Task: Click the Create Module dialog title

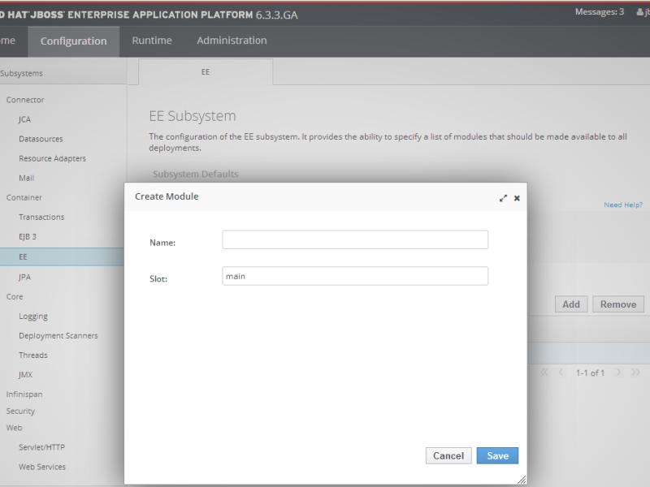Action: coord(167,196)
